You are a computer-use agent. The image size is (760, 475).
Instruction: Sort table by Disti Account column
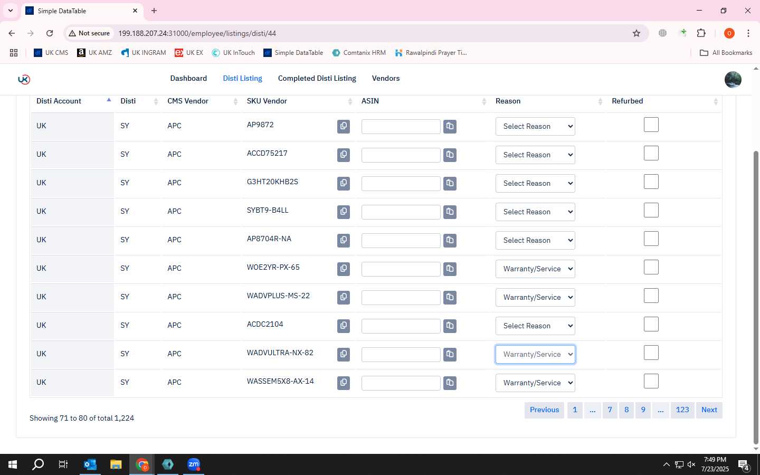click(x=72, y=101)
